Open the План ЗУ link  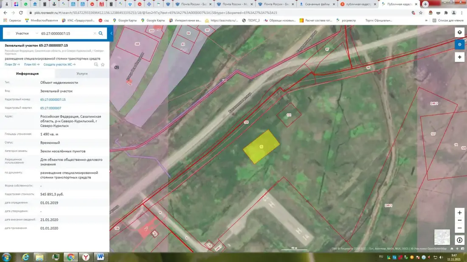point(12,64)
